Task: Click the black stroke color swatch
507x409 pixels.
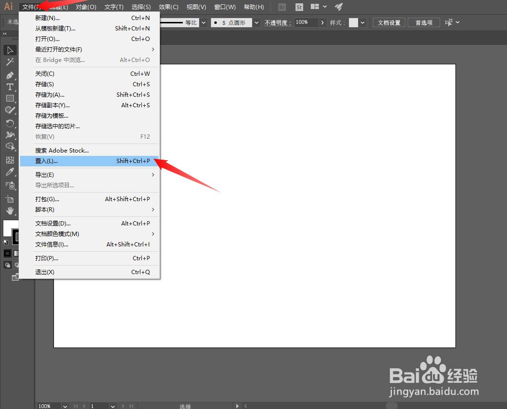Action: click(15, 237)
